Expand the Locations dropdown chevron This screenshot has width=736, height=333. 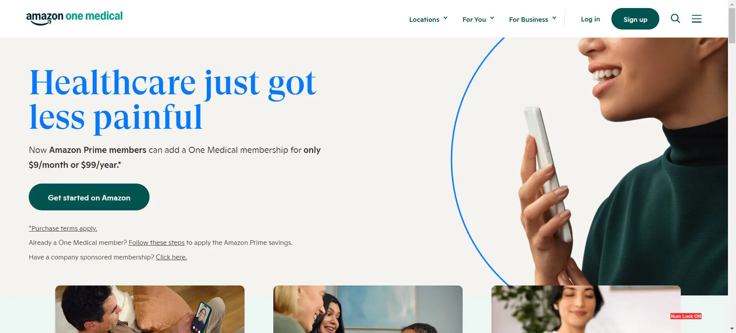click(x=445, y=18)
